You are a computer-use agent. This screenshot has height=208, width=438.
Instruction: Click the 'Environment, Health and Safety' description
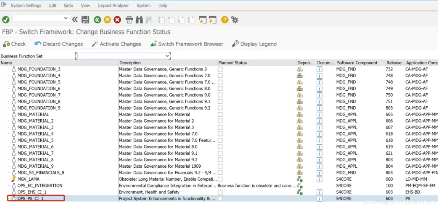[149, 192]
